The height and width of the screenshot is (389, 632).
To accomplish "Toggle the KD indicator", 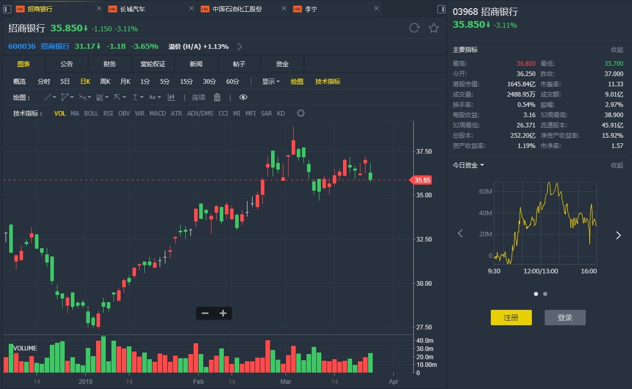I will [281, 113].
